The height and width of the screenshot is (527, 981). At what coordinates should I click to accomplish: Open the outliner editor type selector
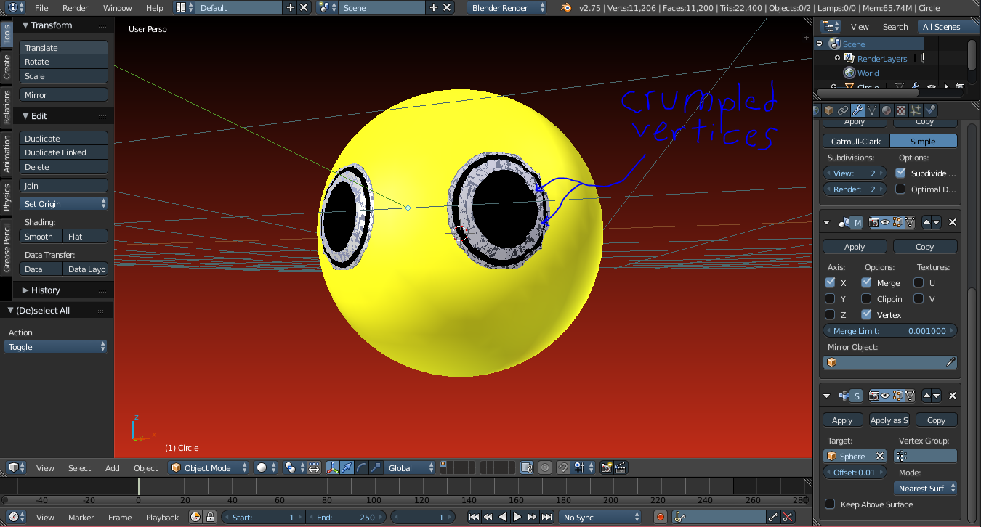(831, 27)
